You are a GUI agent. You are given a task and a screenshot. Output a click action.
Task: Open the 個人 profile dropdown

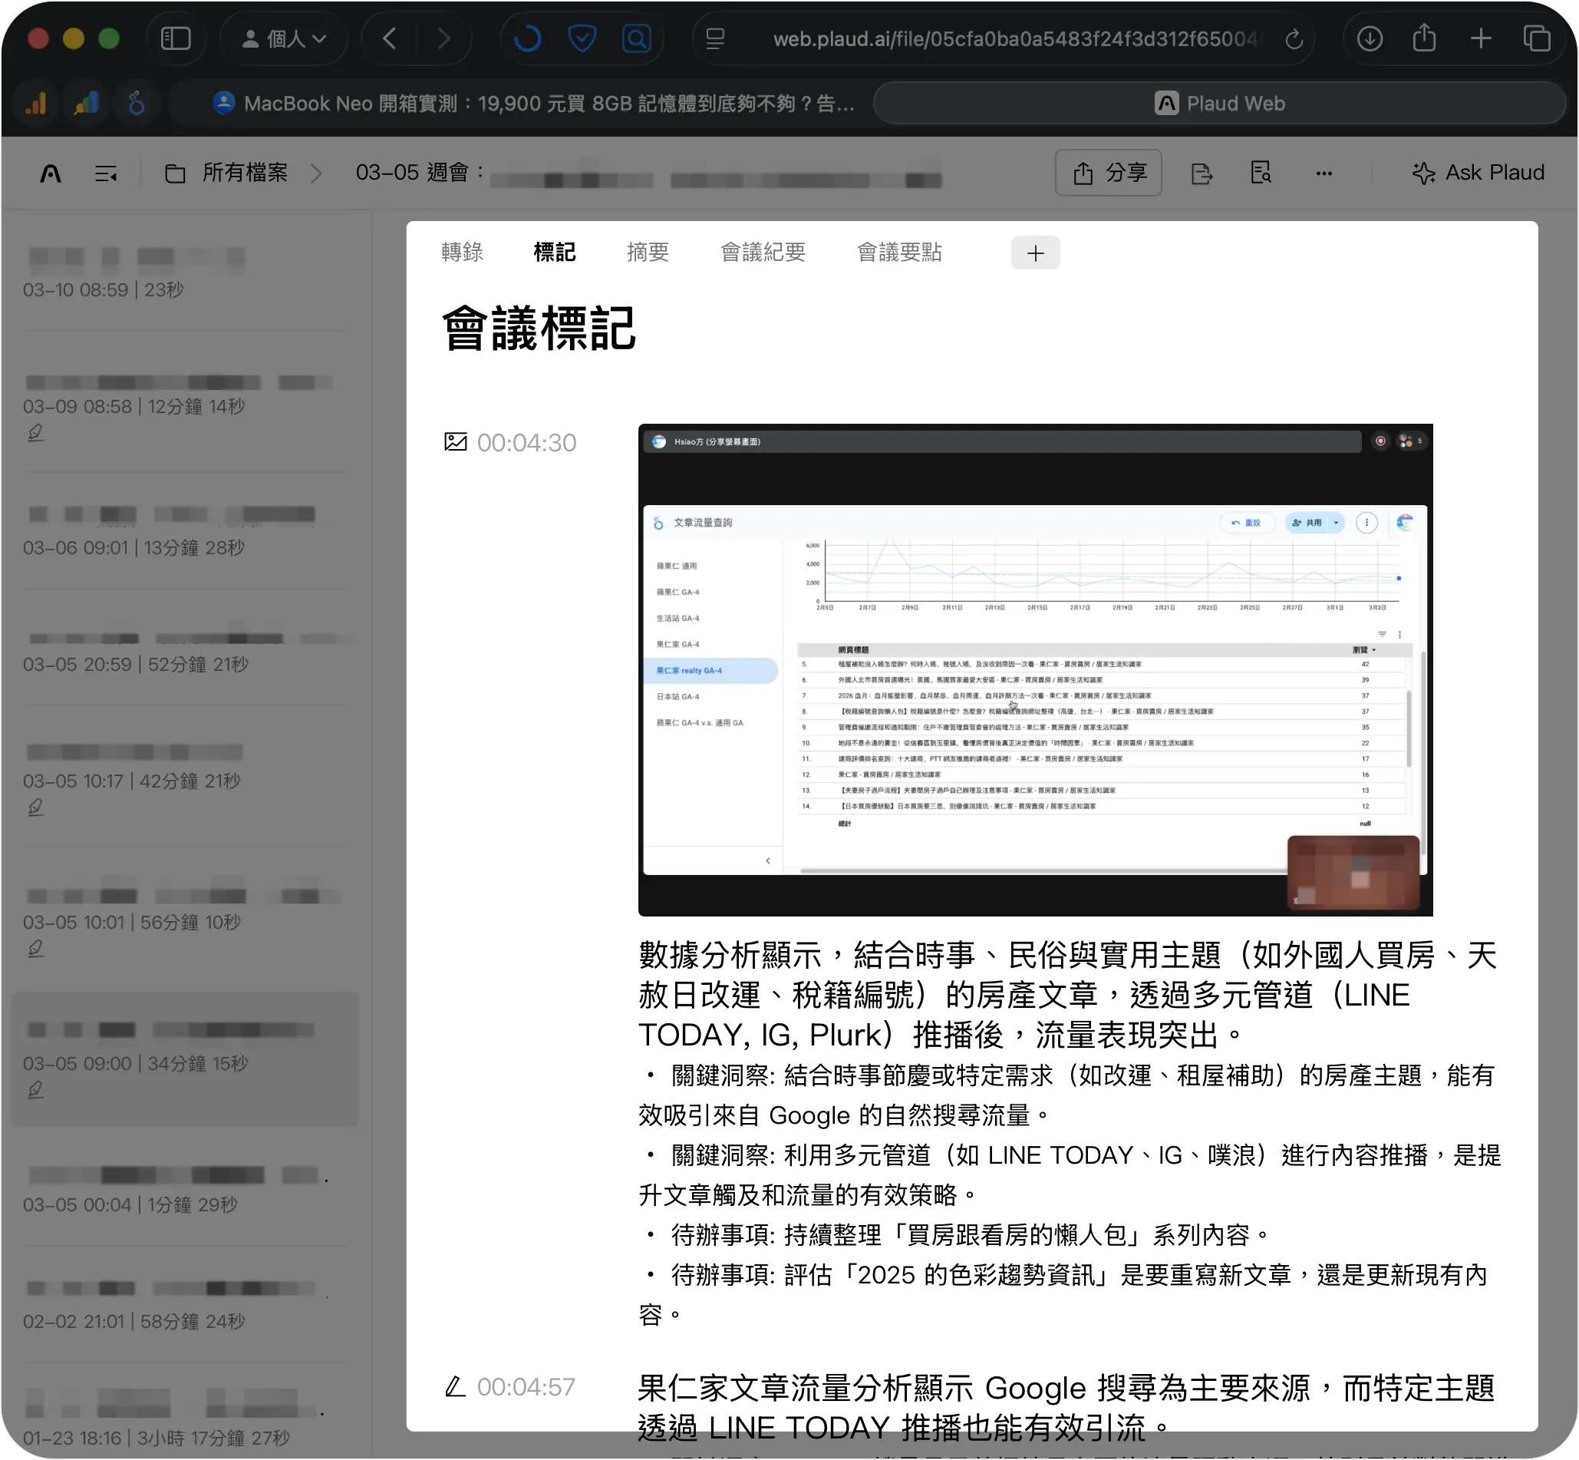point(283,38)
